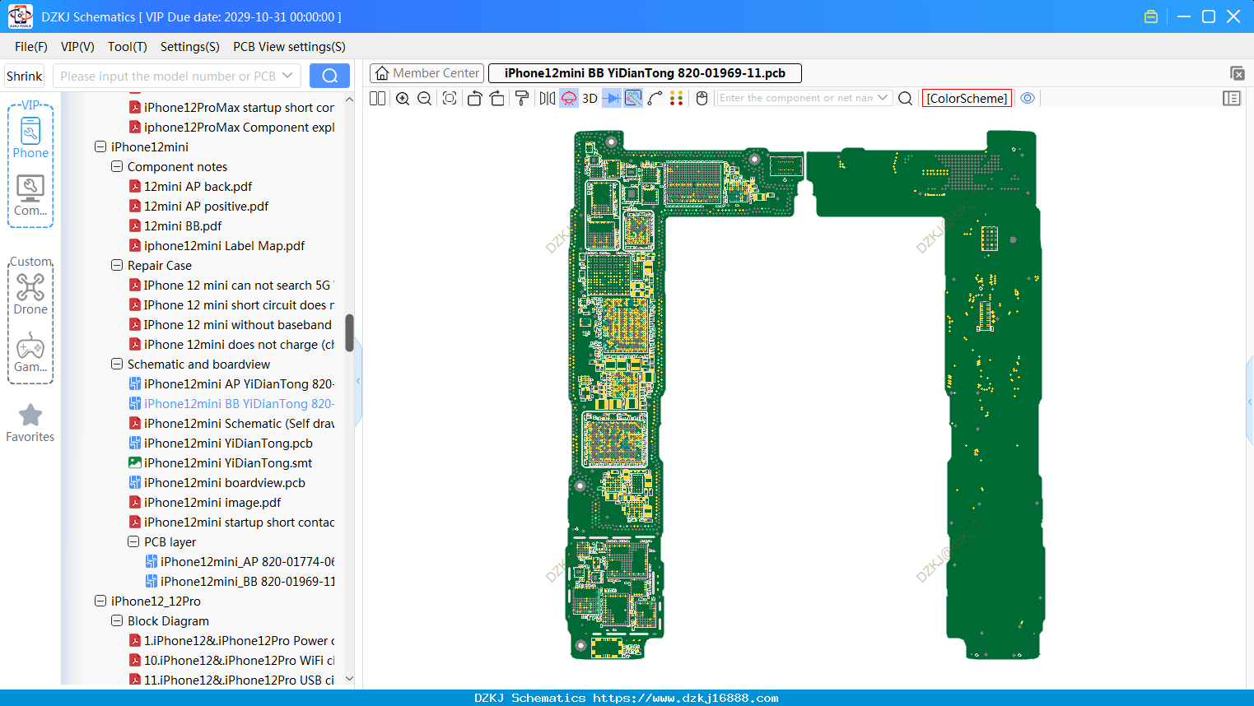The image size is (1254, 706).
Task: Click the zoom out magnifier icon
Action: click(425, 99)
